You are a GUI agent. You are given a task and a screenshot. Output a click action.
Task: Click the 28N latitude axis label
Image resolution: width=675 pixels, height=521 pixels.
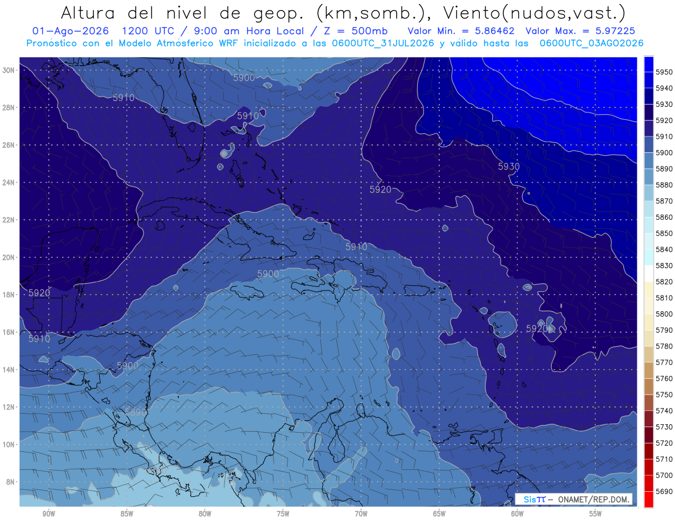point(8,107)
